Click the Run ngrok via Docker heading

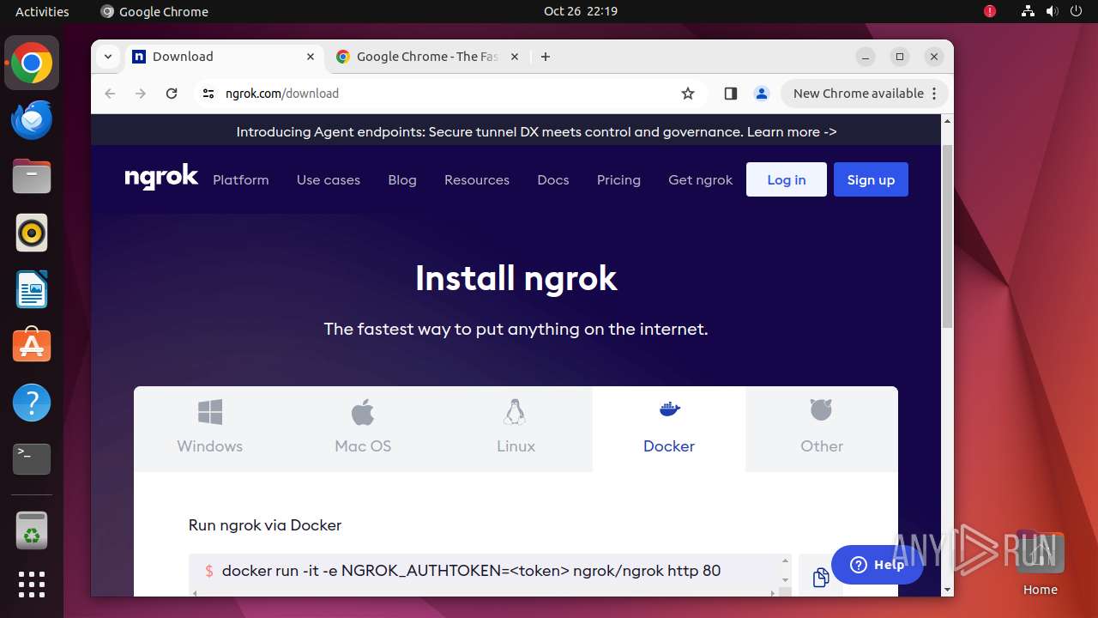point(265,525)
